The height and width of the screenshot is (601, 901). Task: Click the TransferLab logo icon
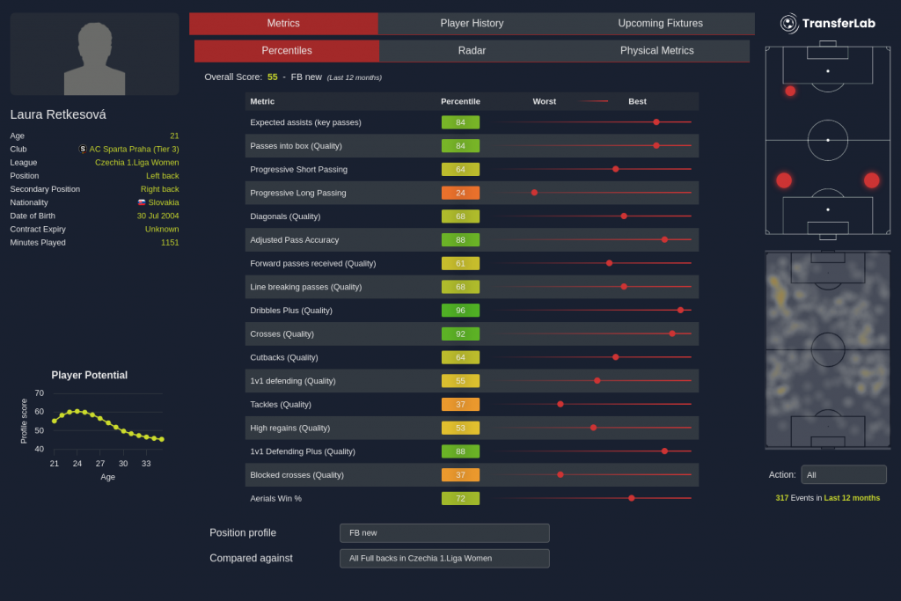(x=789, y=24)
